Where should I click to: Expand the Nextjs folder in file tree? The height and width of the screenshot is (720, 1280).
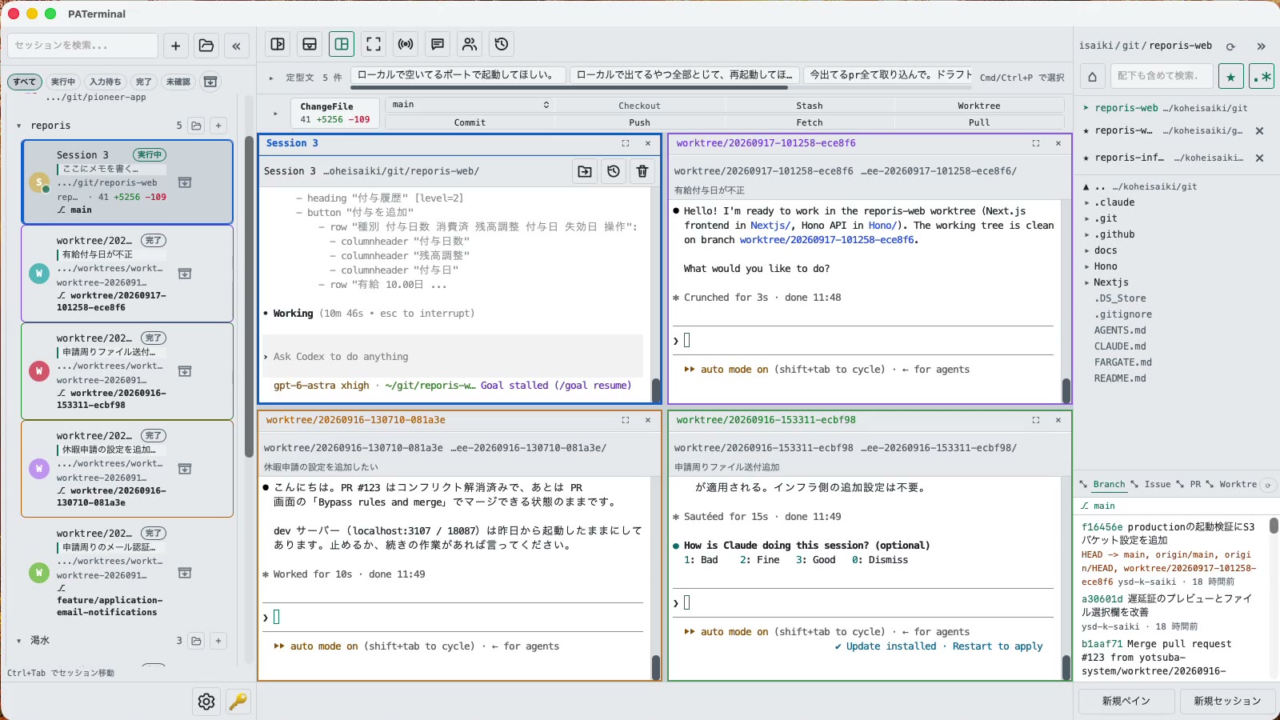(1086, 282)
